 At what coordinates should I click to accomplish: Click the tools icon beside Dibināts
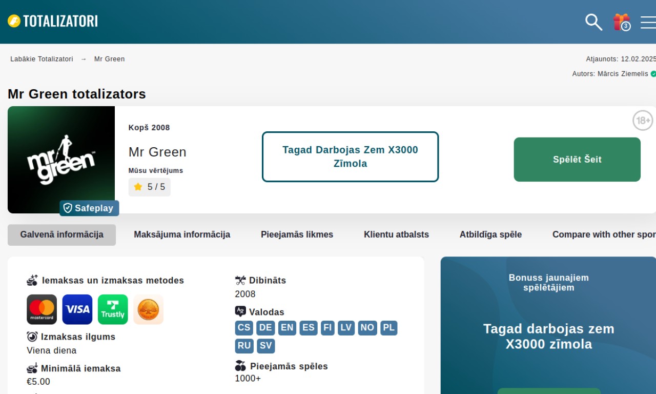(x=240, y=281)
